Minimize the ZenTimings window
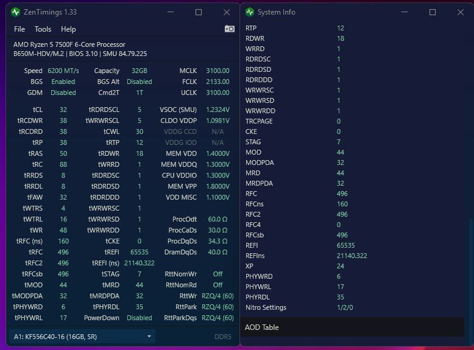 tap(171, 12)
